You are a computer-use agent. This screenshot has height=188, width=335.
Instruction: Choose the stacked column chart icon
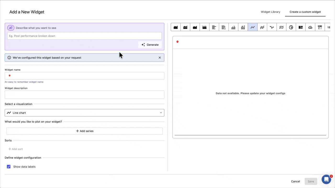click(x=243, y=27)
